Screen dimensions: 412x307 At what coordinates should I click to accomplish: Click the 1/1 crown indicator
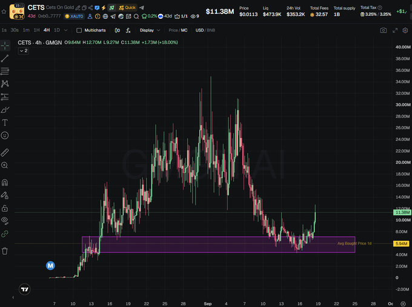point(181,16)
